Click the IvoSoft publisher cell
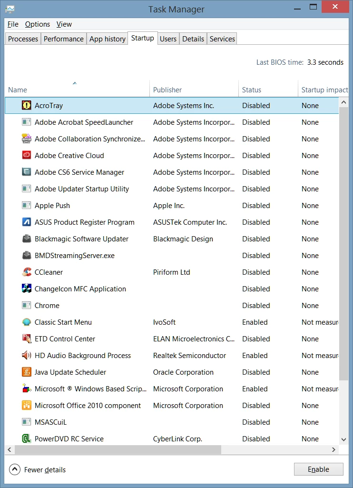The width and height of the screenshot is (353, 488). [164, 322]
